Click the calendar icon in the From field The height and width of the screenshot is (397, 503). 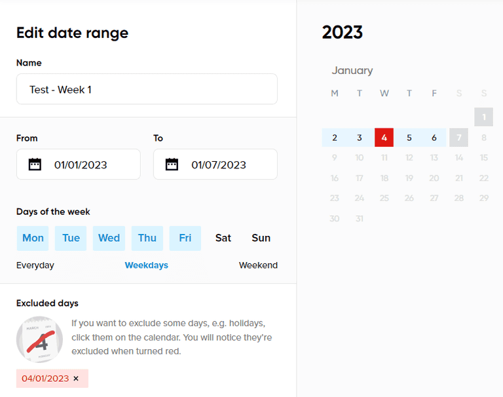coord(35,164)
